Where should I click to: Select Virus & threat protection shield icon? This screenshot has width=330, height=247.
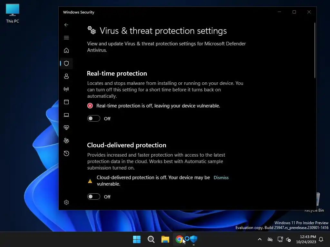click(x=66, y=63)
